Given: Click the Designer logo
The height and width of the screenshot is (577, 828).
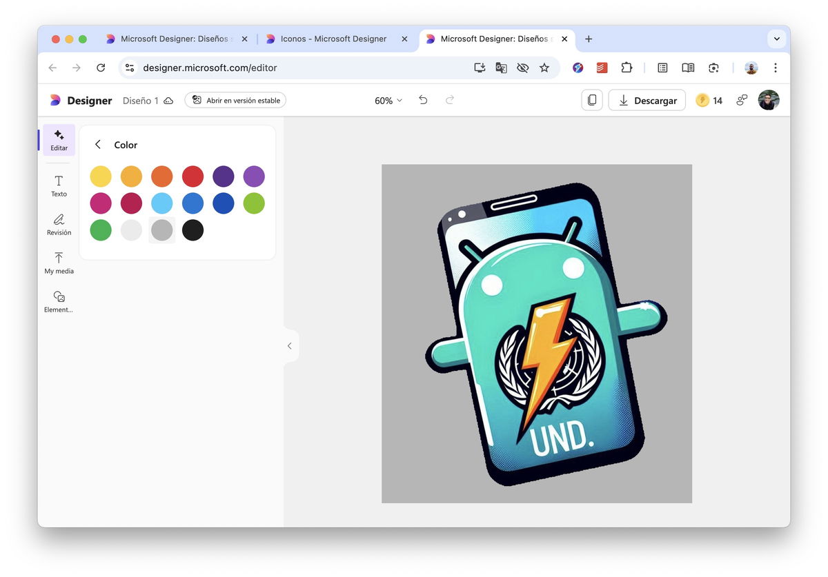Looking at the screenshot, I should [x=80, y=100].
